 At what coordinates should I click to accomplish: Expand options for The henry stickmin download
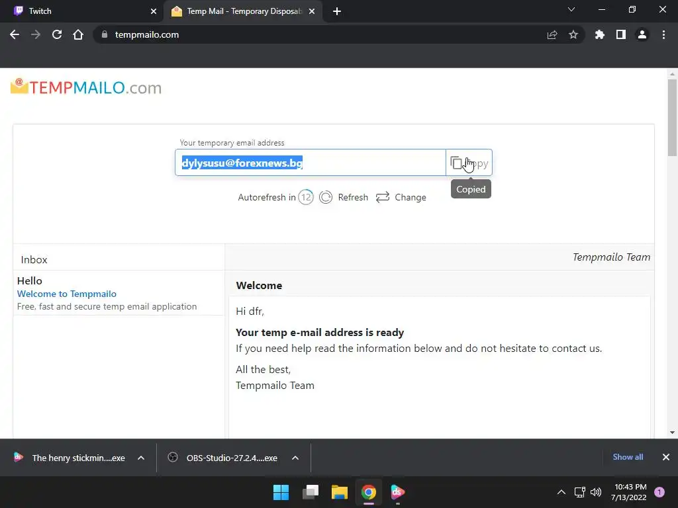(141, 458)
